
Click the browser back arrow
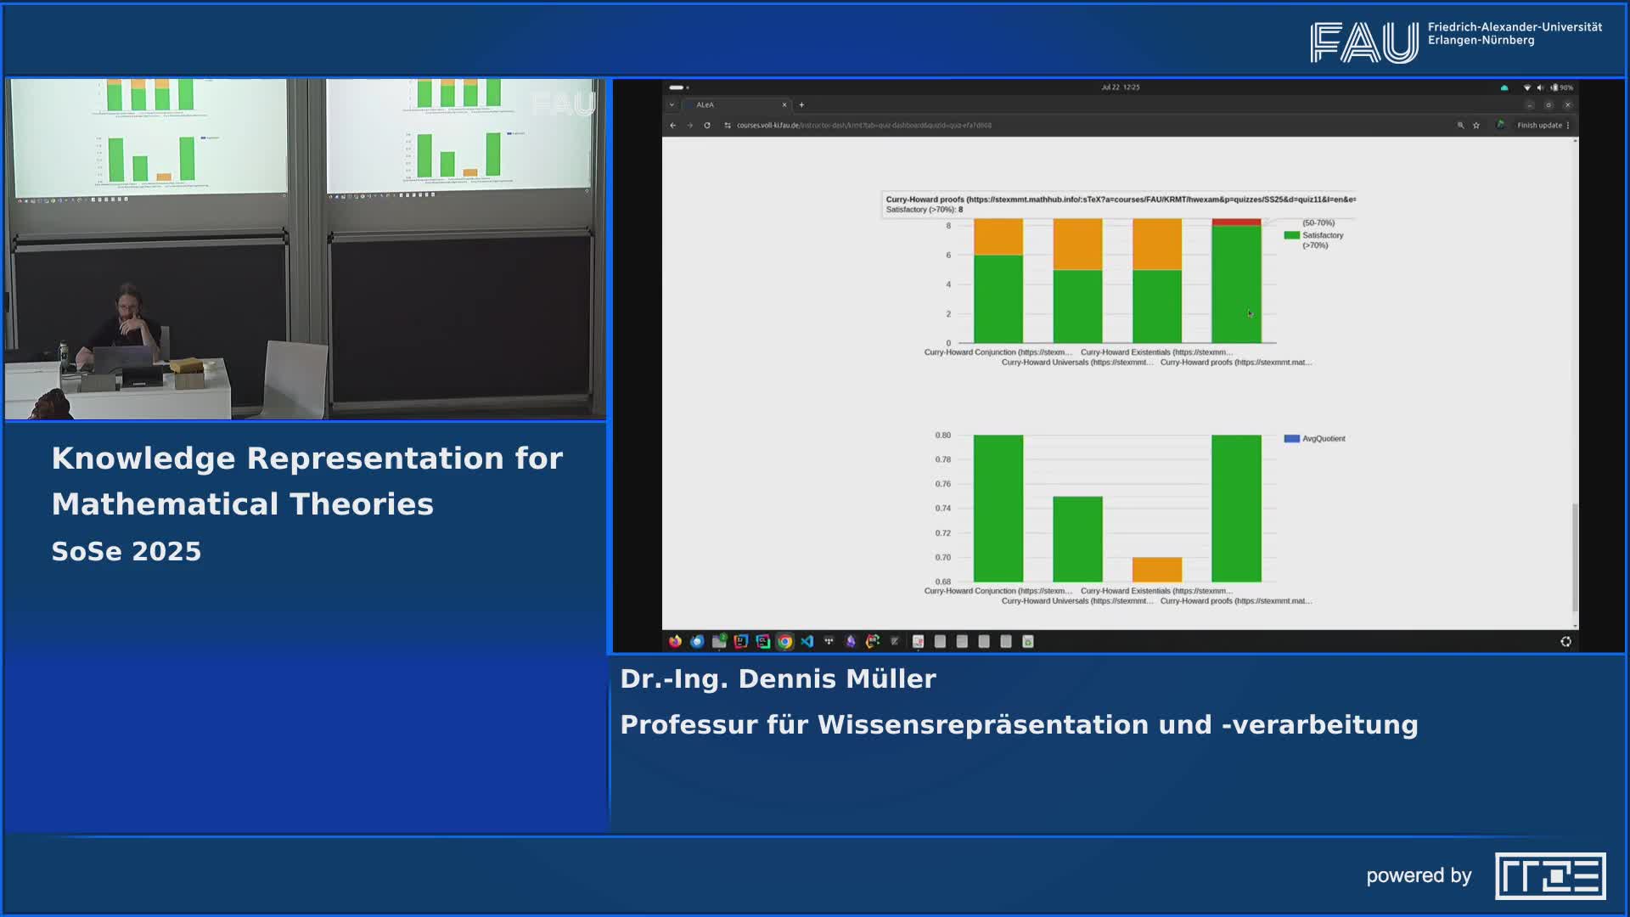673,126
